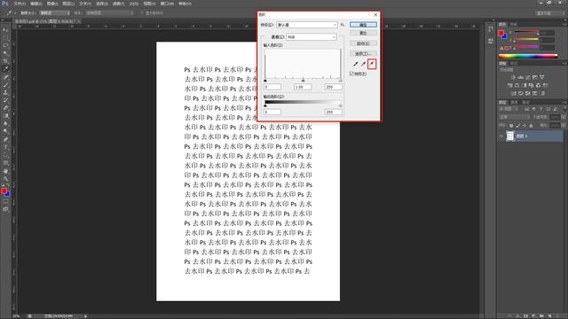Viewport: 568px width, 319px height.
Task: Select the Lasso tool
Action: pos(5,45)
